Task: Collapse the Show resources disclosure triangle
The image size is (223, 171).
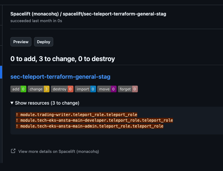Action: pos(12,103)
